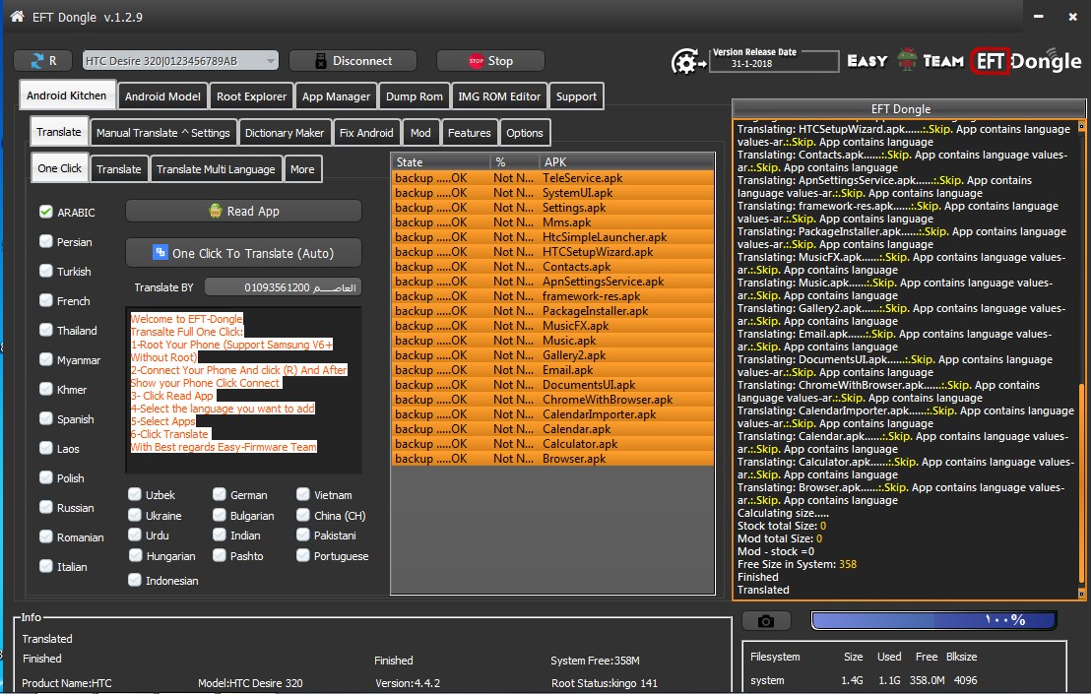Open the Options tab

click(525, 133)
